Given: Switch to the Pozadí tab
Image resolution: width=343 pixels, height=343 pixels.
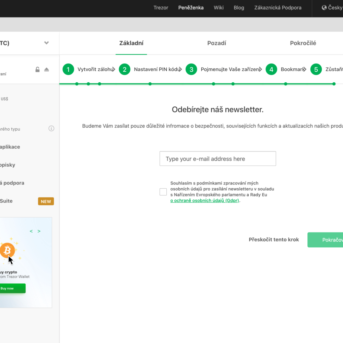Looking at the screenshot, I should [x=216, y=43].
